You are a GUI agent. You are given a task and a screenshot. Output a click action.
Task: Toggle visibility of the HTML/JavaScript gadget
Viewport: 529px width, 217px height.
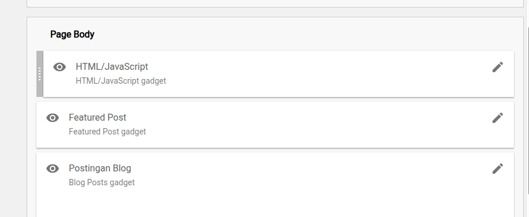coord(60,67)
